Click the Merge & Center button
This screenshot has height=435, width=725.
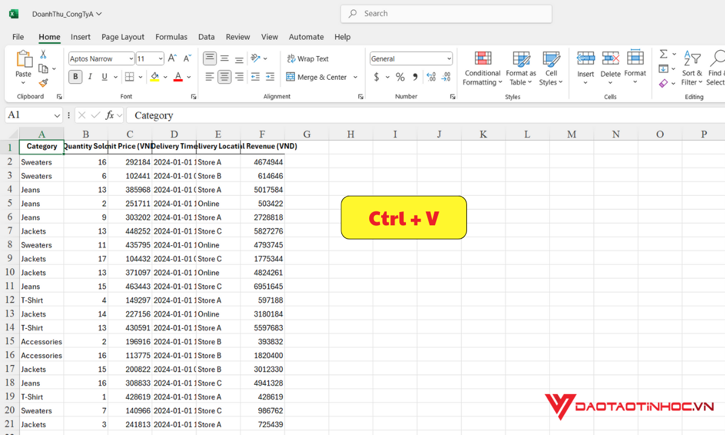[317, 77]
